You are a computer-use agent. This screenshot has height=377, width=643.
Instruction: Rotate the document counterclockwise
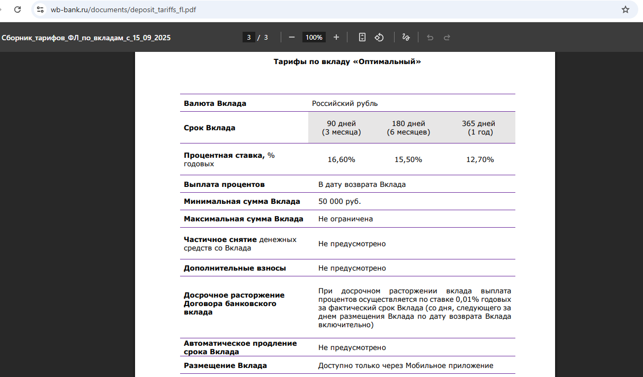click(x=379, y=37)
